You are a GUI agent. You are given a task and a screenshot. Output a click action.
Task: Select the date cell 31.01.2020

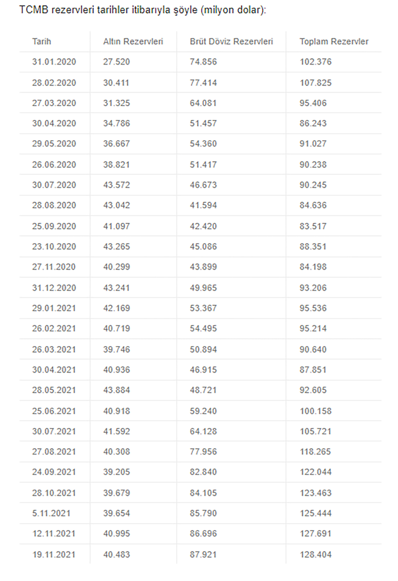click(x=54, y=62)
